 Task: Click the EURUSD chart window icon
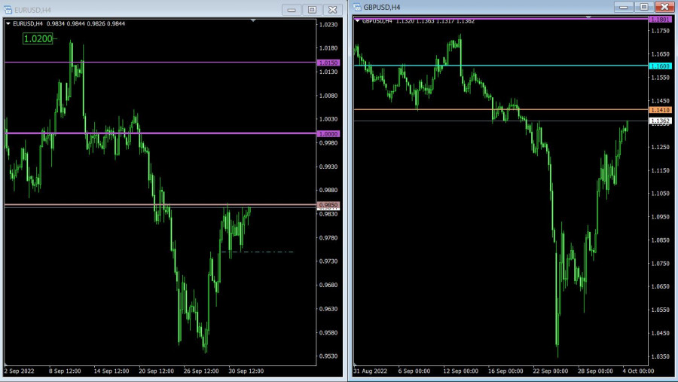click(x=8, y=10)
